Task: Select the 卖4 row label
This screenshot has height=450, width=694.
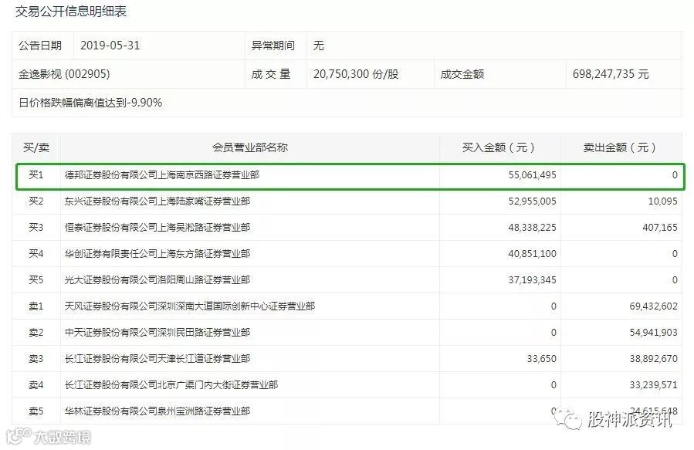Action: tap(36, 385)
